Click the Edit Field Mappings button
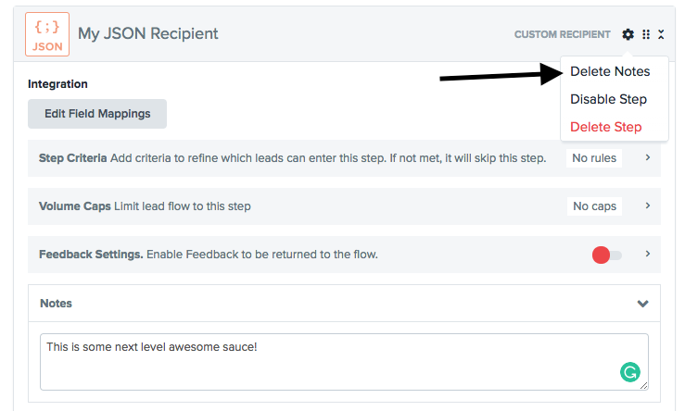 [x=97, y=114]
